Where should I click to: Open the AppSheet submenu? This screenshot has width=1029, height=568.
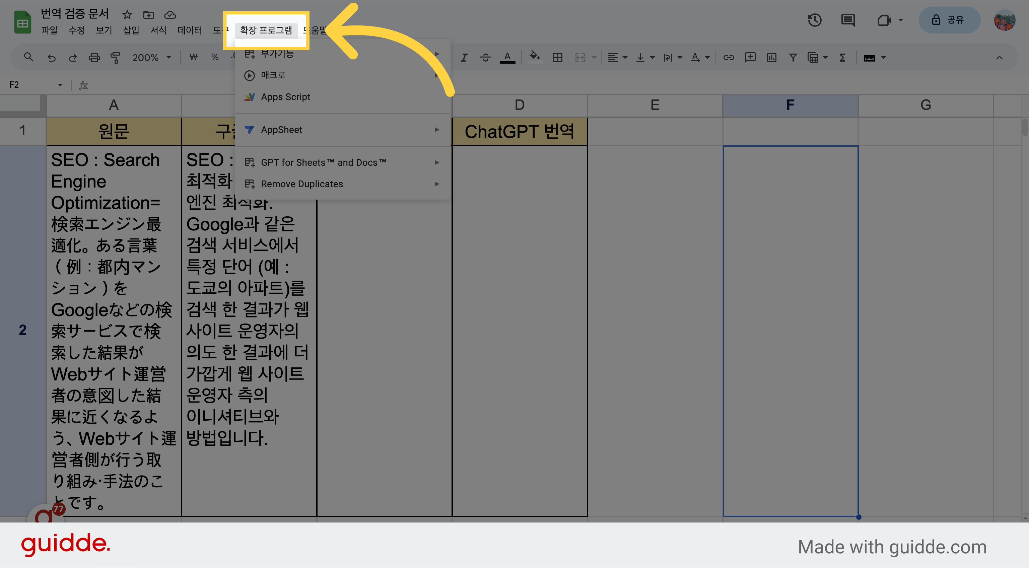coord(342,130)
